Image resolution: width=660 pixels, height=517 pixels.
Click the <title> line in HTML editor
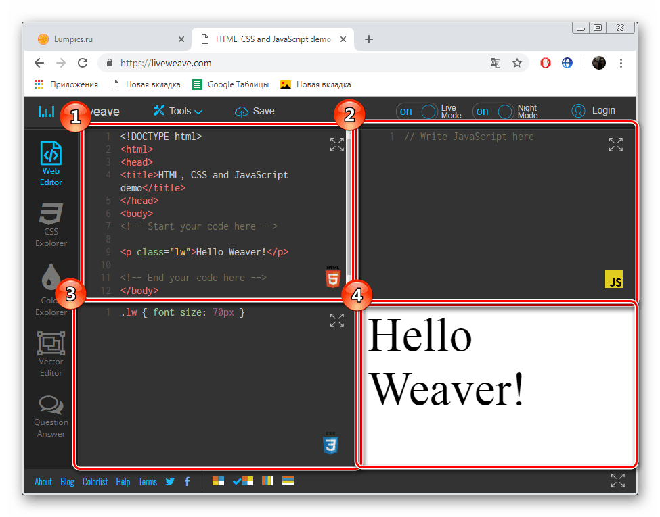pos(204,181)
